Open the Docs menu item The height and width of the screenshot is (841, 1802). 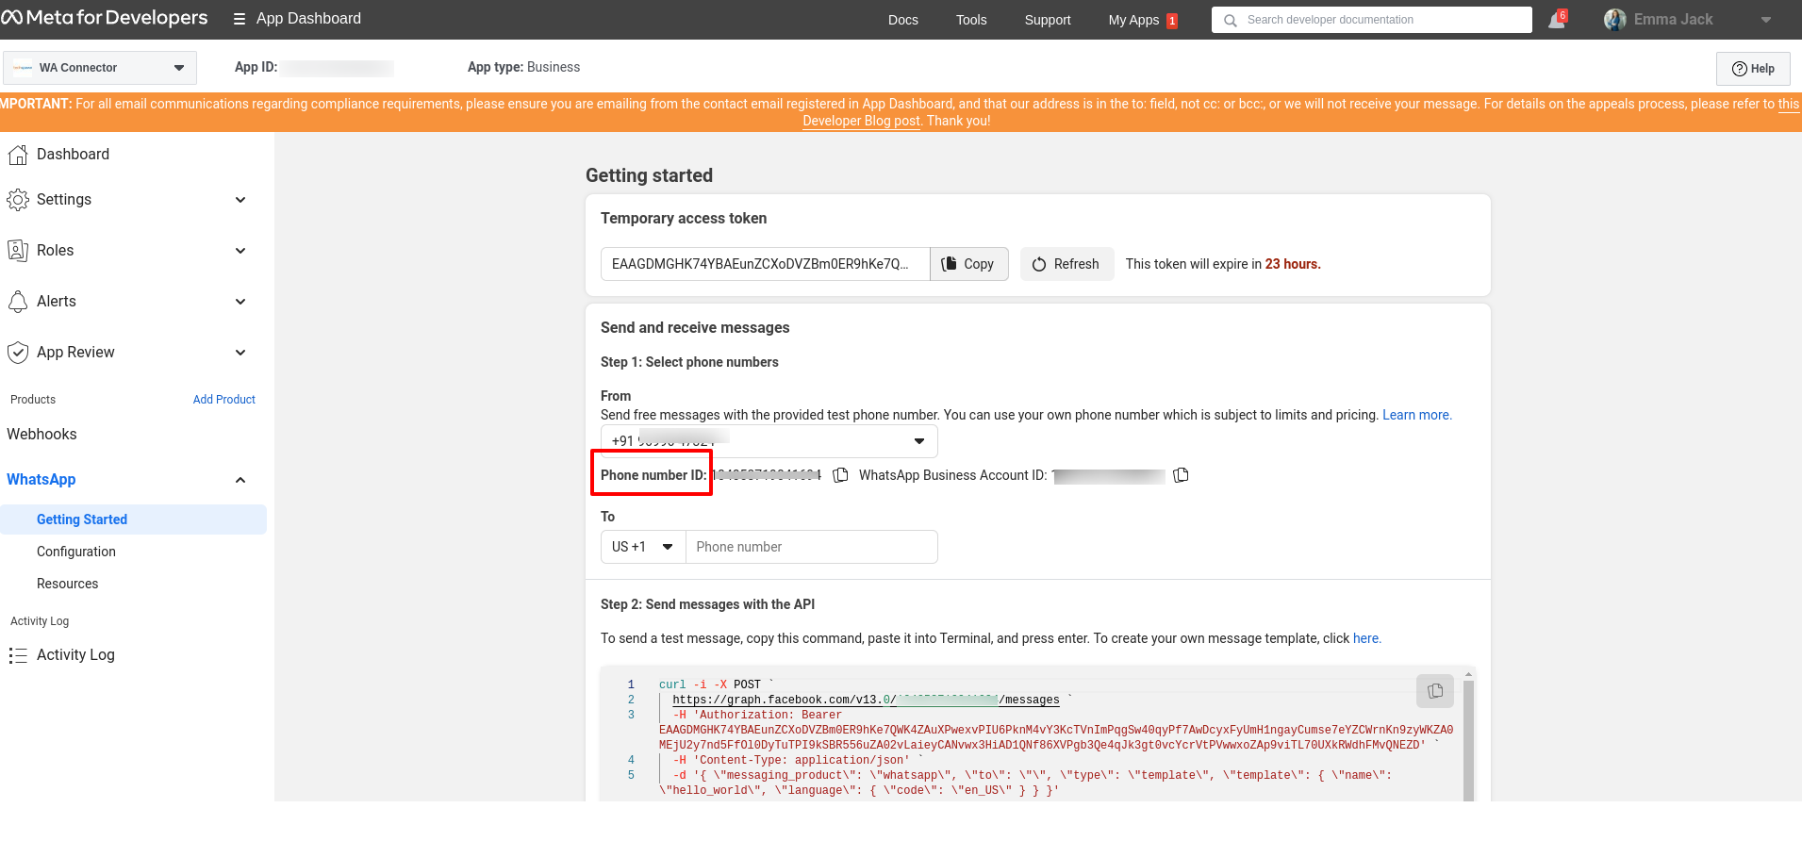902,20
